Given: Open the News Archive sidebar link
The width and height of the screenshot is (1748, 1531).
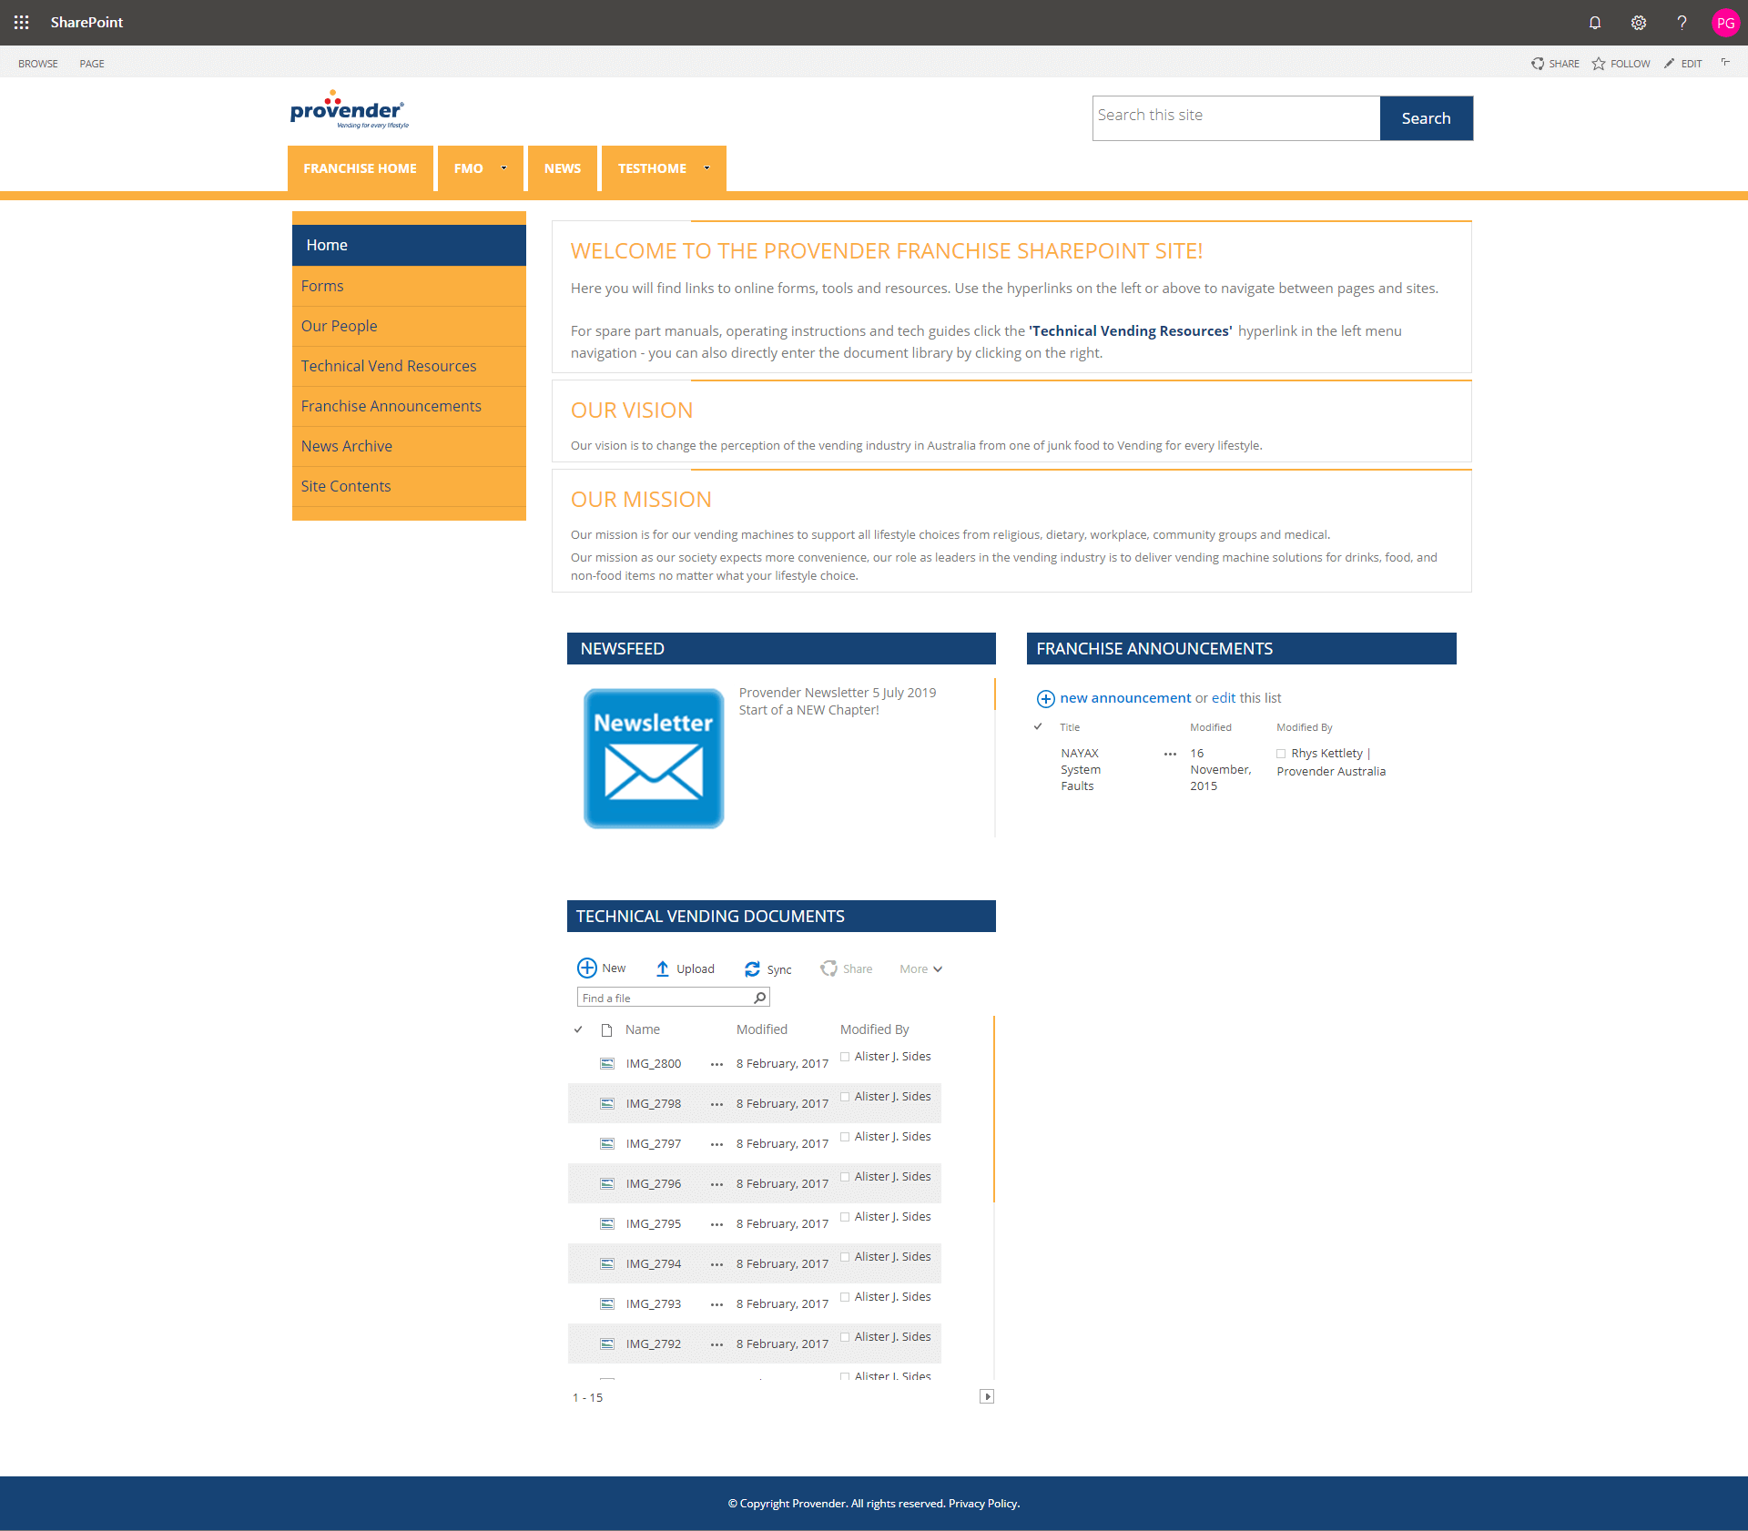Looking at the screenshot, I should point(409,446).
